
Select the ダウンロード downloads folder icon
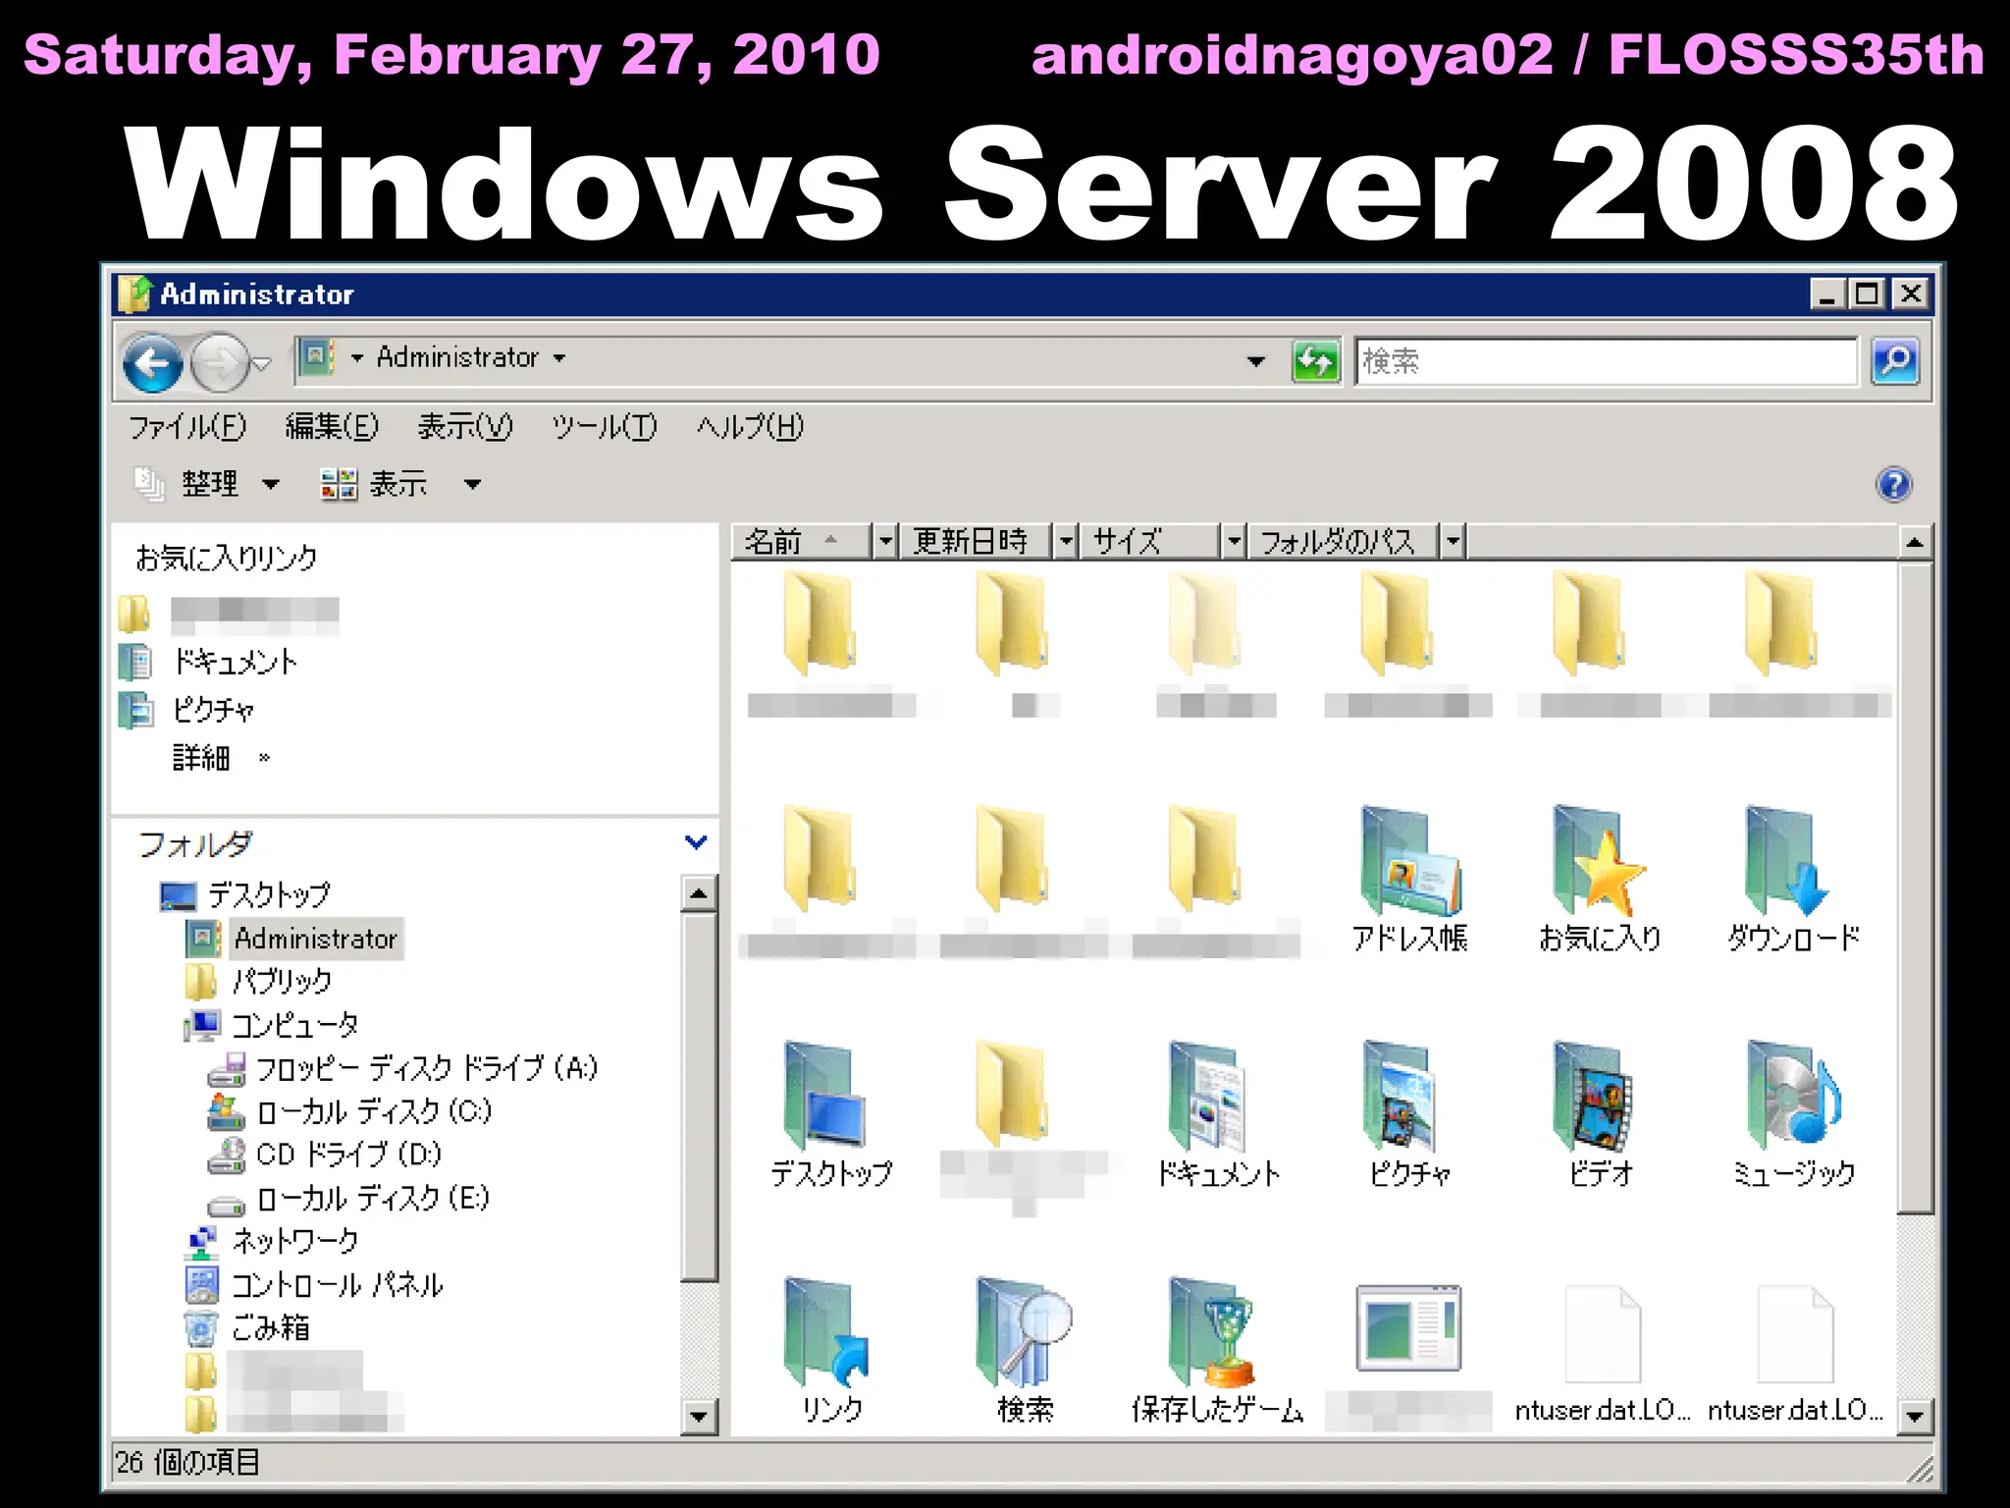pyautogui.click(x=1792, y=880)
